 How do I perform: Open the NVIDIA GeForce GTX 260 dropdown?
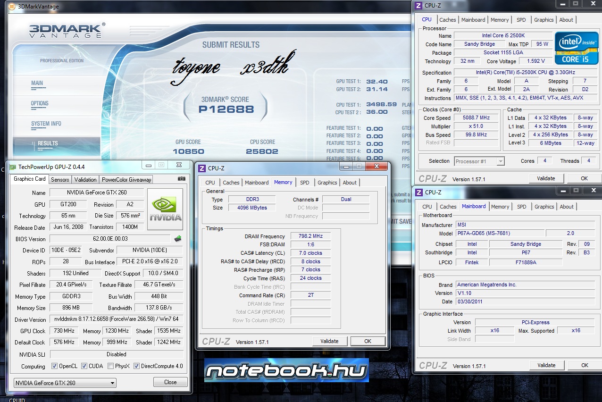click(x=65, y=383)
